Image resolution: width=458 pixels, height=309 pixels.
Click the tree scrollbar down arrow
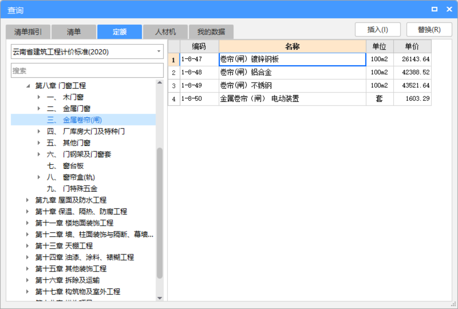click(x=160, y=298)
